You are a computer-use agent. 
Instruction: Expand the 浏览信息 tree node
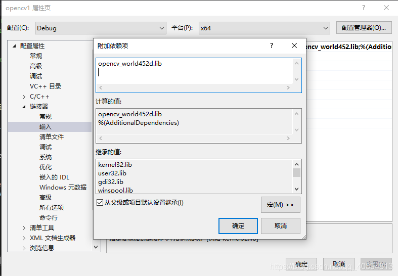click(24, 248)
